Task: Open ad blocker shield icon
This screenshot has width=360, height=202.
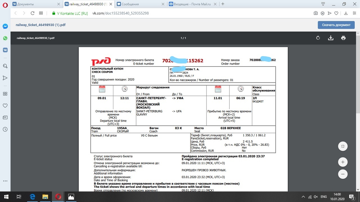Action: pyautogui.click(x=323, y=13)
